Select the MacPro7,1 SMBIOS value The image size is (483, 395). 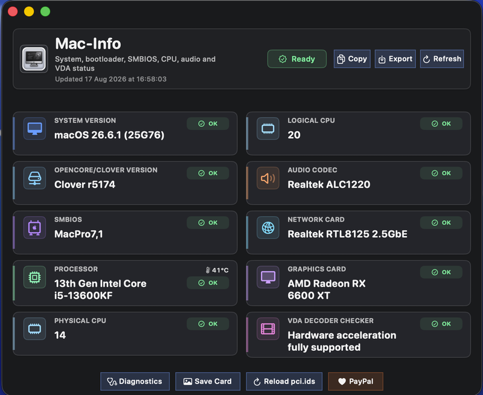(78, 234)
